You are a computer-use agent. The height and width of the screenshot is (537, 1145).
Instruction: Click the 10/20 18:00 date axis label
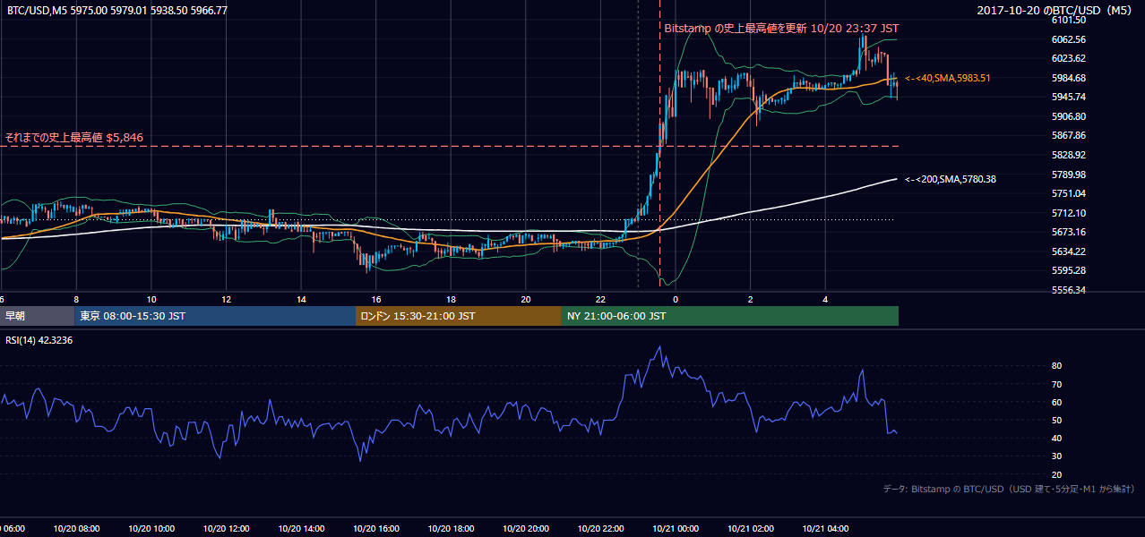pos(451,529)
